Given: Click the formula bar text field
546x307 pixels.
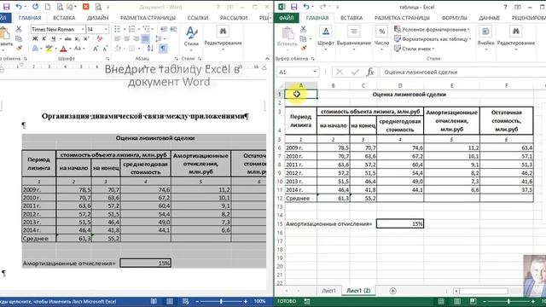Looking at the screenshot, I should 463,72.
